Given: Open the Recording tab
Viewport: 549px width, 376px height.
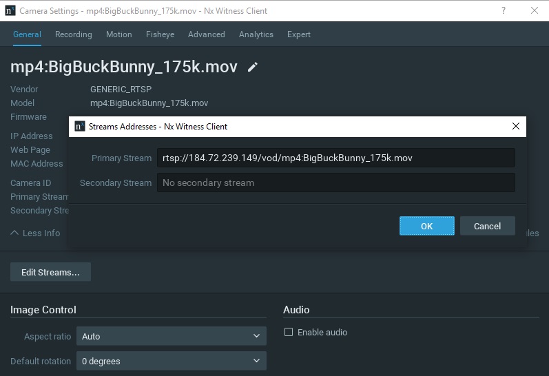Looking at the screenshot, I should 74,34.
